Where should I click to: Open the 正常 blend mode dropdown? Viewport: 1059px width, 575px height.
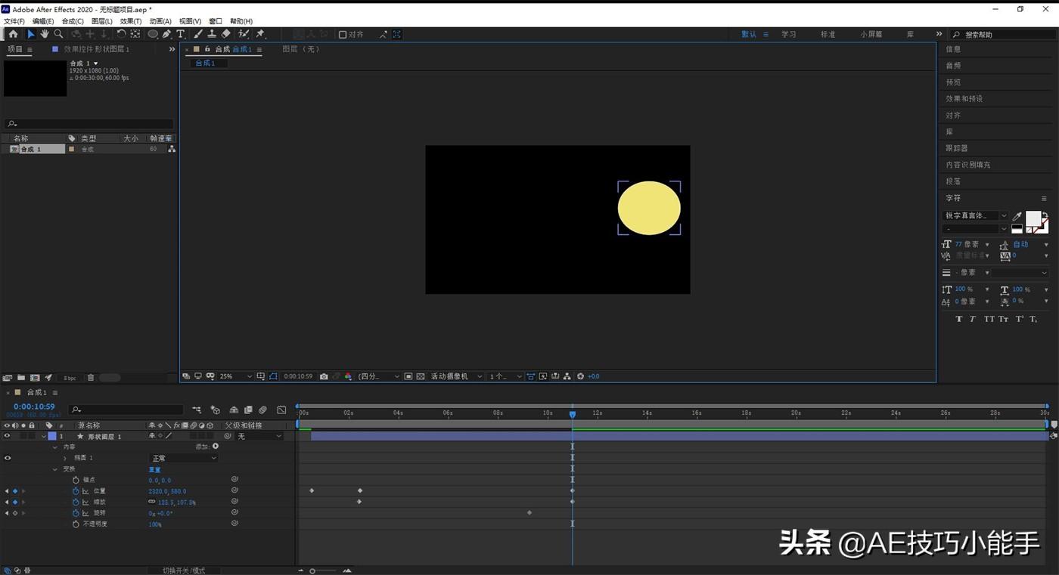pos(184,458)
